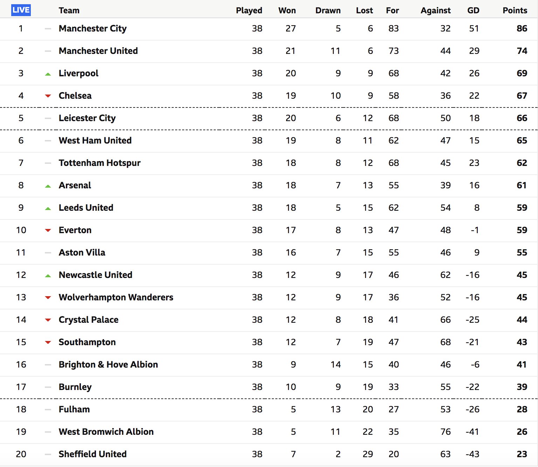Open the Leicester City team link

point(87,118)
